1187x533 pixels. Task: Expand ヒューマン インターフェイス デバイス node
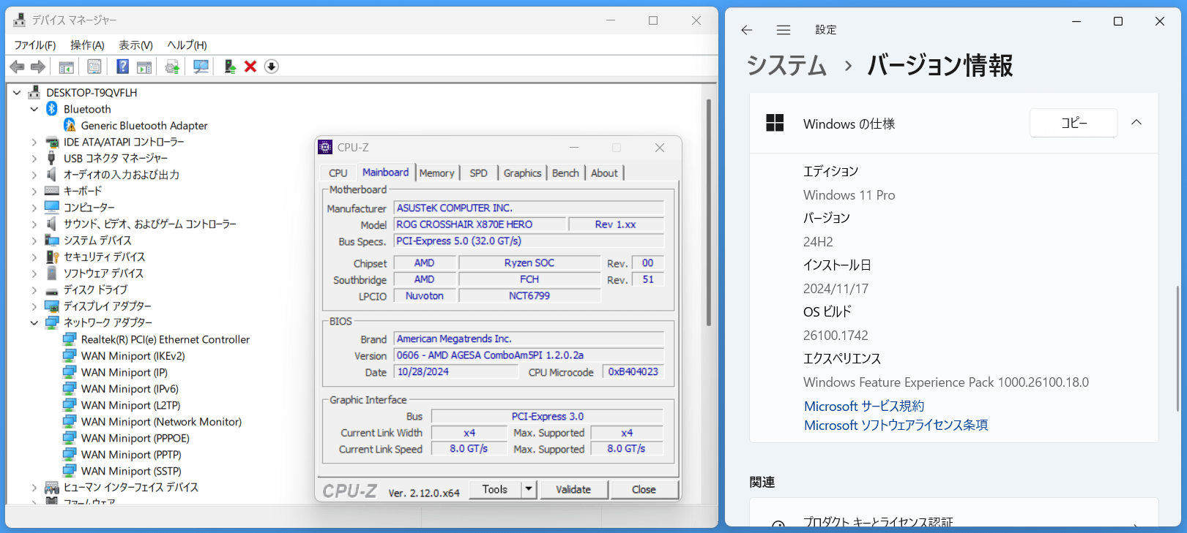point(34,487)
